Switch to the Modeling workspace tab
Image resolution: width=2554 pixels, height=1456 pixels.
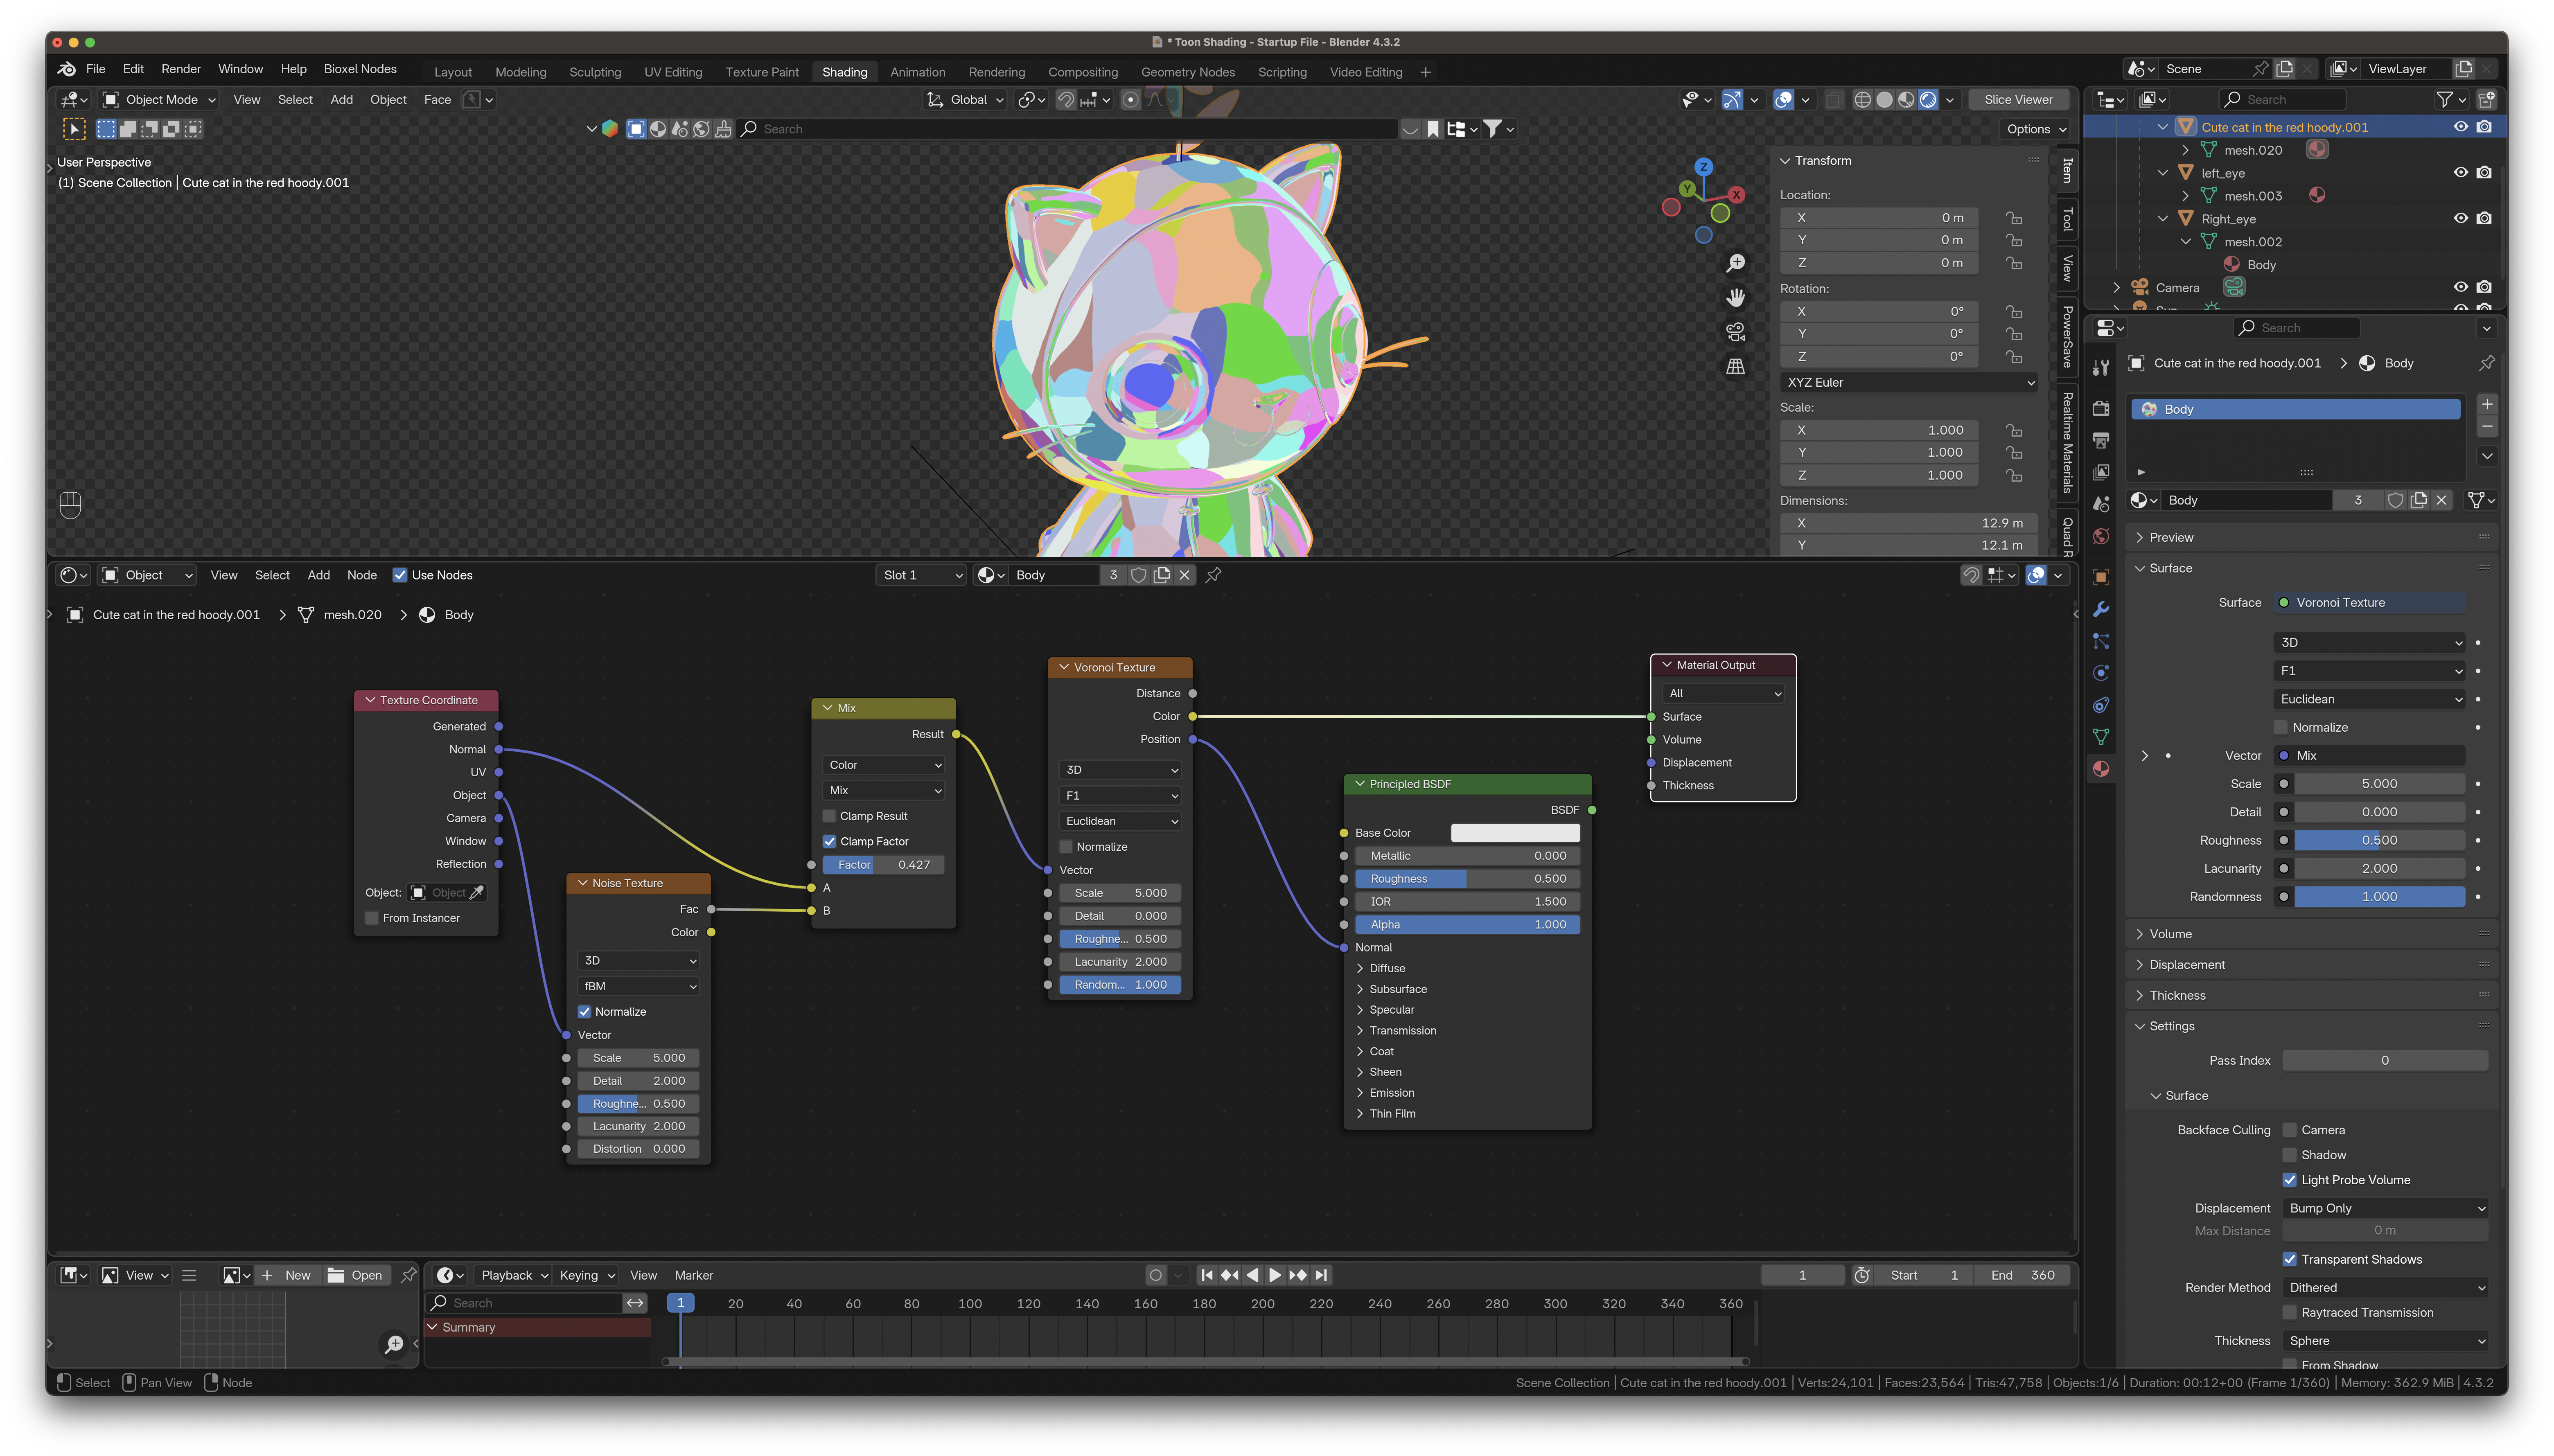521,72
